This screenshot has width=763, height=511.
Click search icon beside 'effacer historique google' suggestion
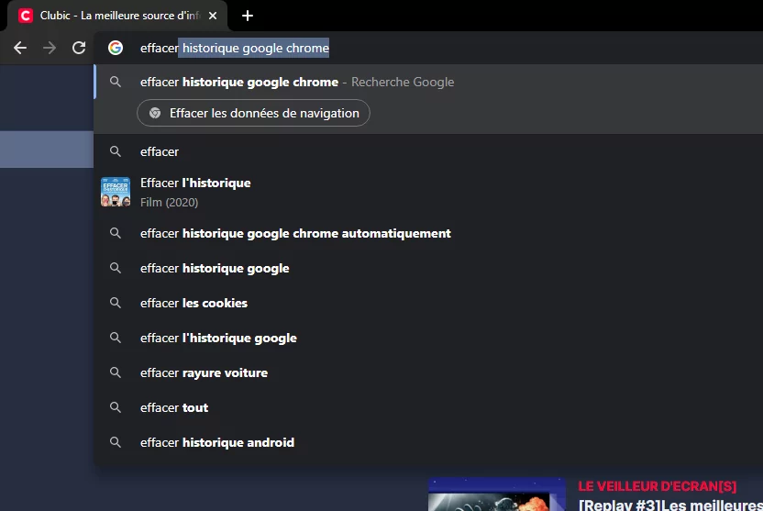pos(116,268)
